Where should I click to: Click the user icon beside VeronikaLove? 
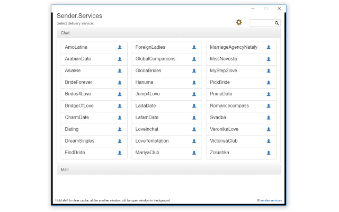point(269,129)
